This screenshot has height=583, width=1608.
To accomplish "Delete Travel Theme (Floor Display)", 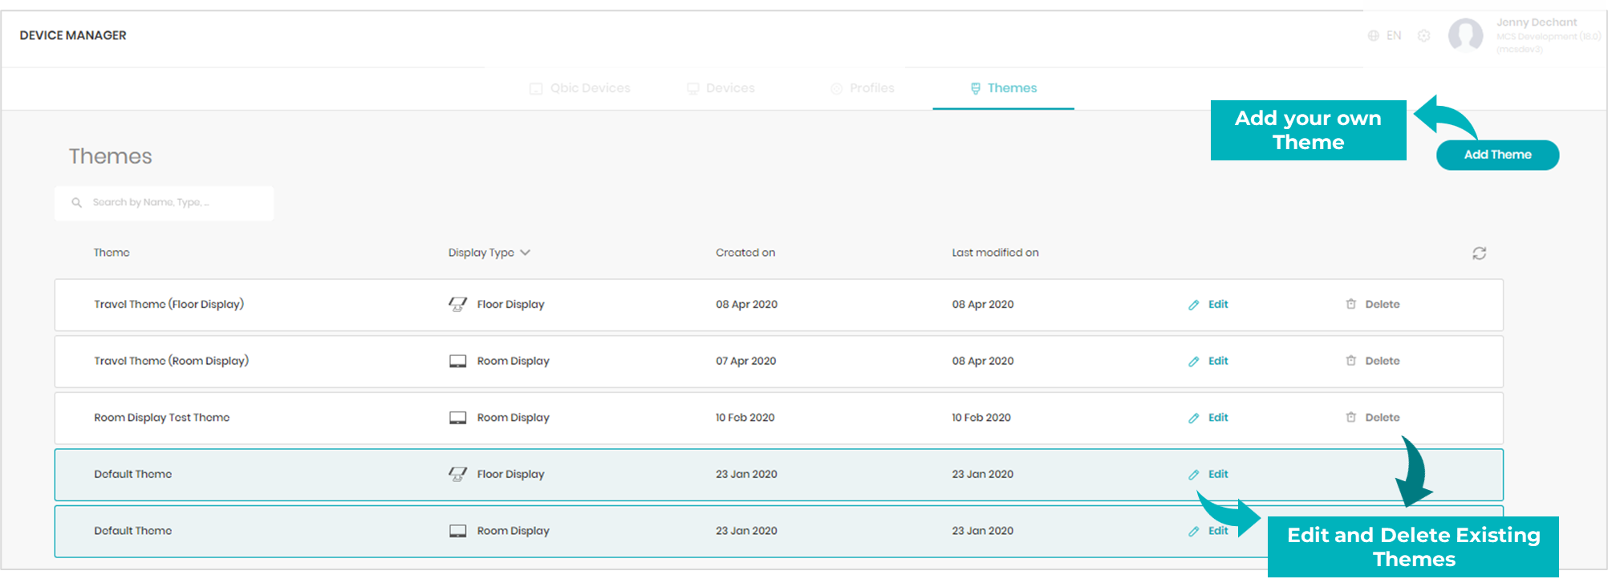I will (x=1372, y=305).
